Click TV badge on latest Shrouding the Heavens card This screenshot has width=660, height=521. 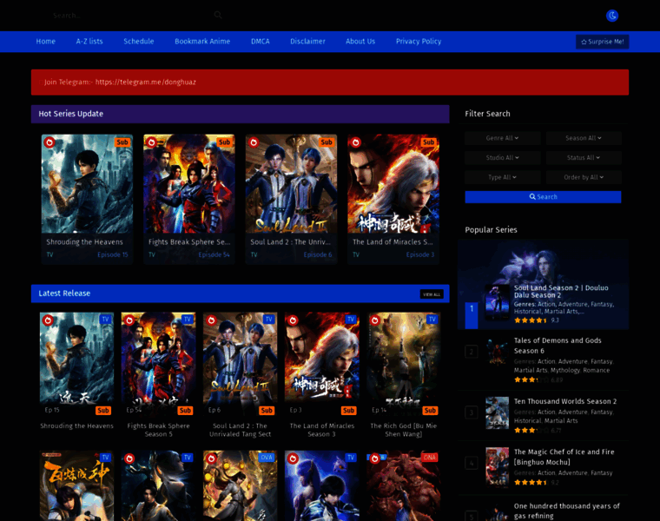(105, 320)
